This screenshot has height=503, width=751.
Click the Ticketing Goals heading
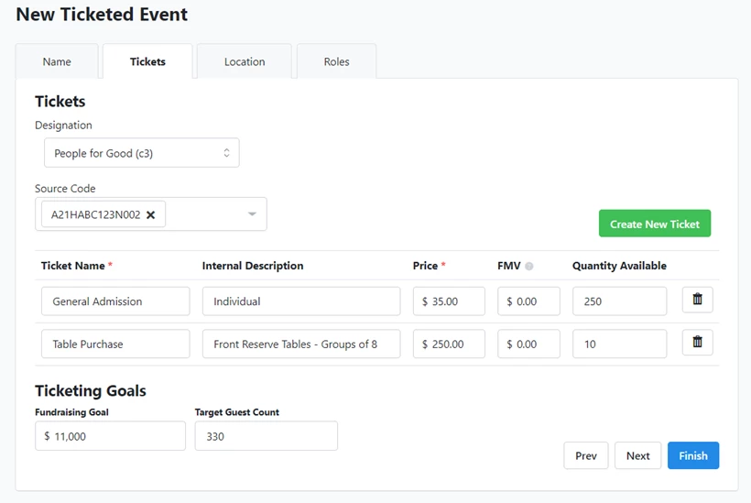tap(91, 391)
